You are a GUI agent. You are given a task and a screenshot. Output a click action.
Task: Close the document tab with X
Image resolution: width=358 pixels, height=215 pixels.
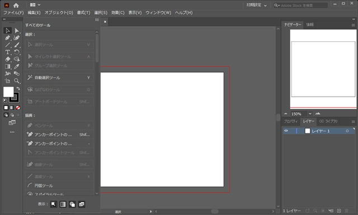pyautogui.click(x=105, y=22)
